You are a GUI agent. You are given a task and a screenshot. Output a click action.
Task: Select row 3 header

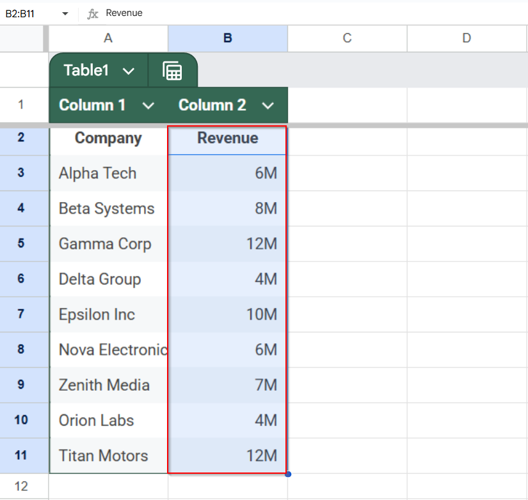click(x=21, y=173)
